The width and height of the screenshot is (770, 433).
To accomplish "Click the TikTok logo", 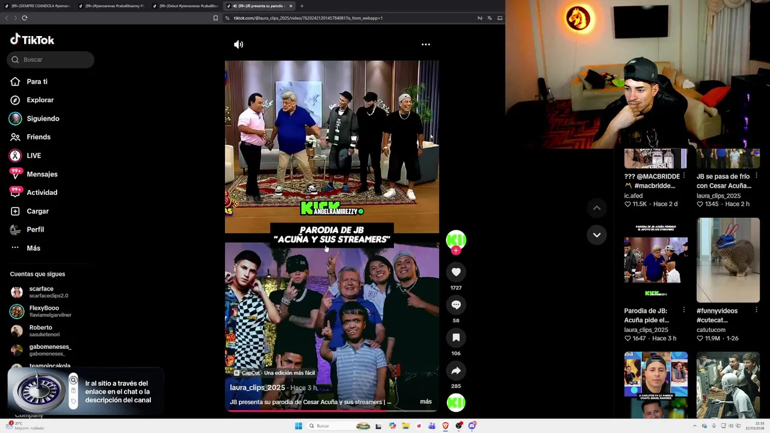I will point(32,40).
